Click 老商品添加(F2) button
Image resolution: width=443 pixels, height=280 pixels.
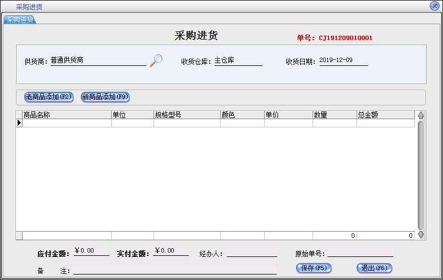click(x=49, y=97)
